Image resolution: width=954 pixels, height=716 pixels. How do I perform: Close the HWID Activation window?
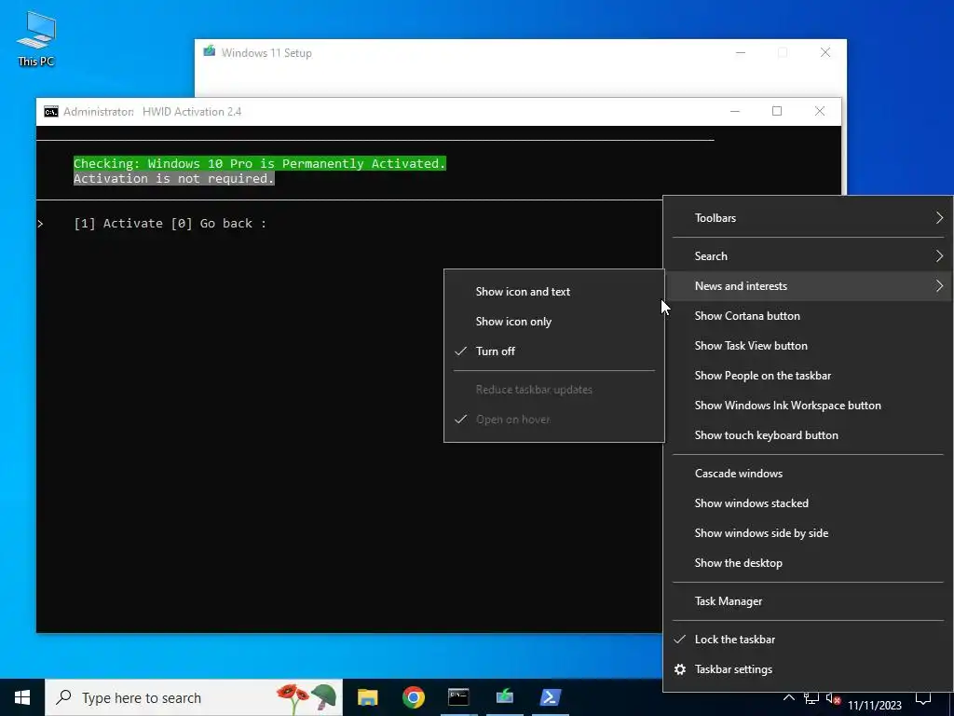click(x=820, y=111)
